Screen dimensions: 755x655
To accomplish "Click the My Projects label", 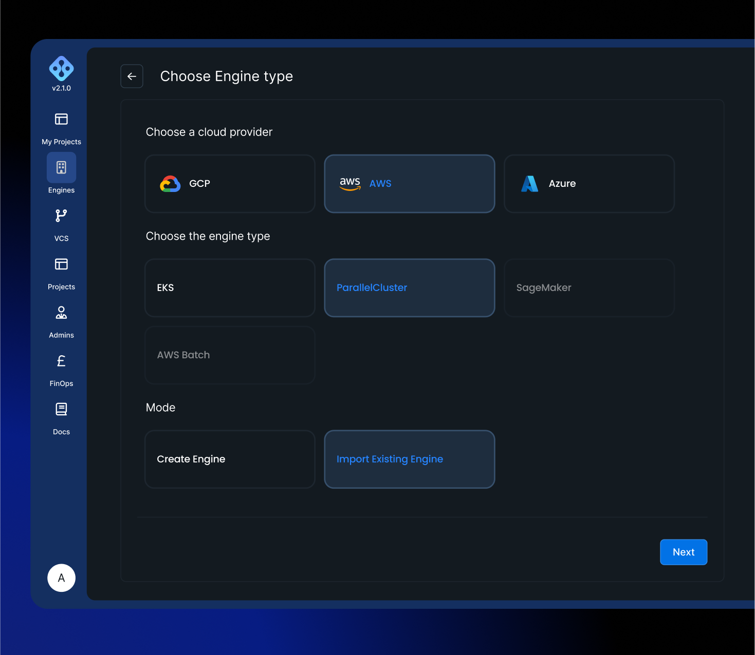I will 61,142.
